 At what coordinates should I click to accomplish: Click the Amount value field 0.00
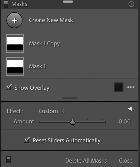125,122
